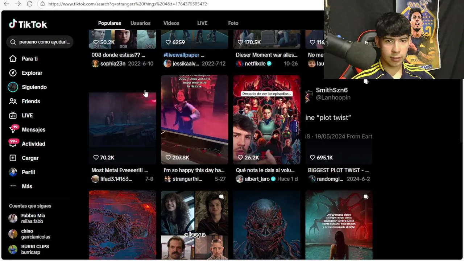Switch to the LIVE search tab
Image resolution: width=464 pixels, height=261 pixels.
coord(202,23)
